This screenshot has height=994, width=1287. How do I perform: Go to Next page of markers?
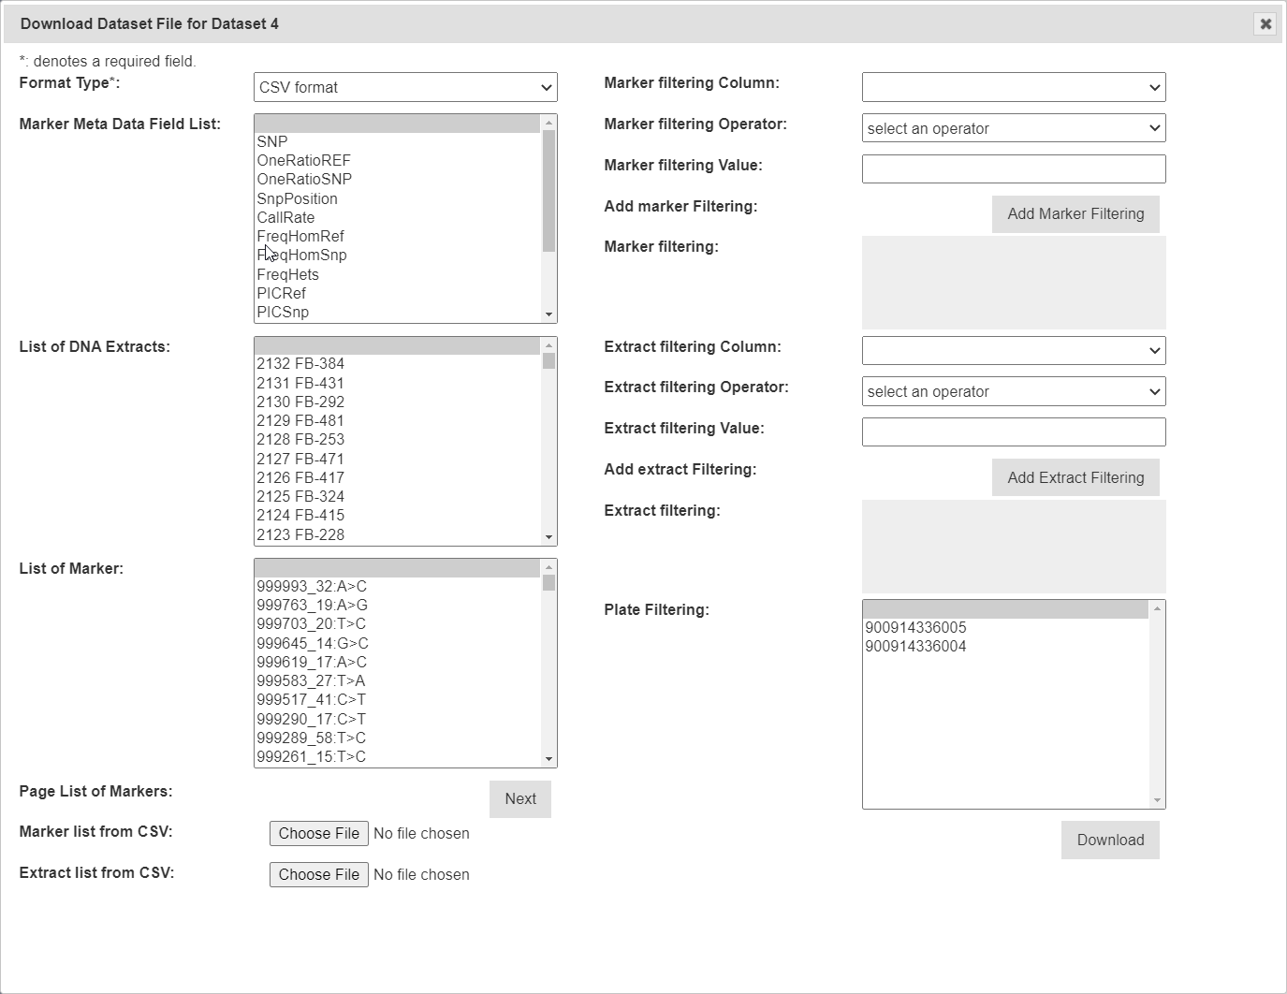[519, 799]
